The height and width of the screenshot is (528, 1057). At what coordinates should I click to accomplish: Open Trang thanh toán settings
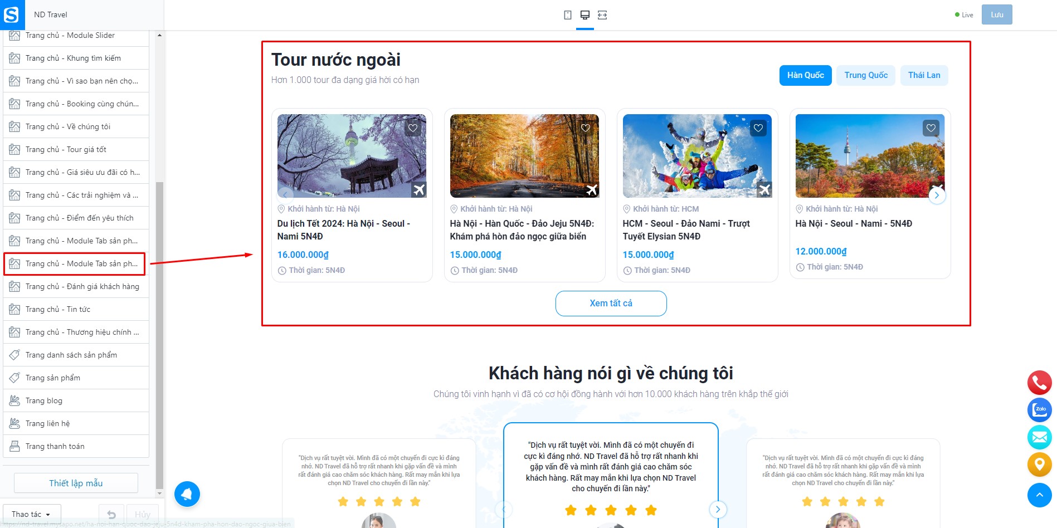click(76, 446)
